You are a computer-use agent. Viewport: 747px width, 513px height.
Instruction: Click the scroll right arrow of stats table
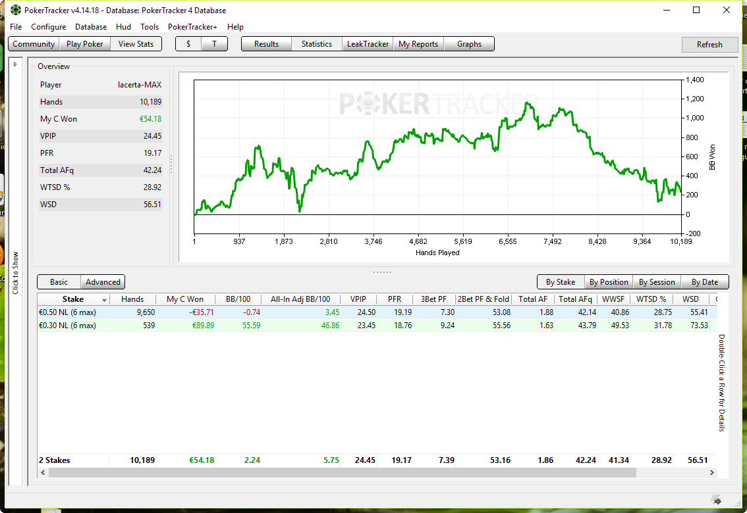coord(711,473)
